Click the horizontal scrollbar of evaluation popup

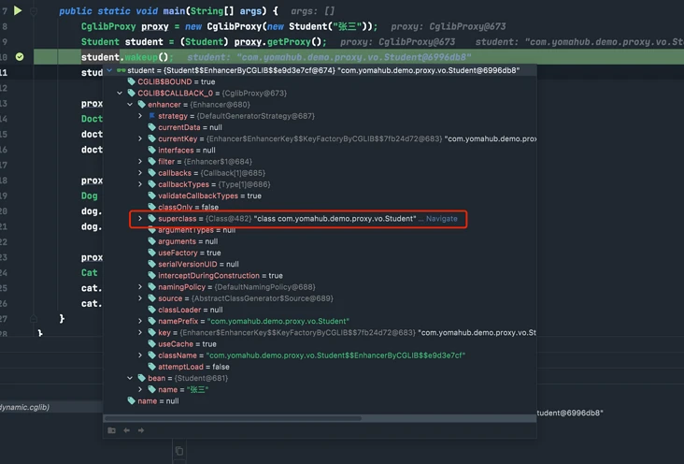[233, 418]
